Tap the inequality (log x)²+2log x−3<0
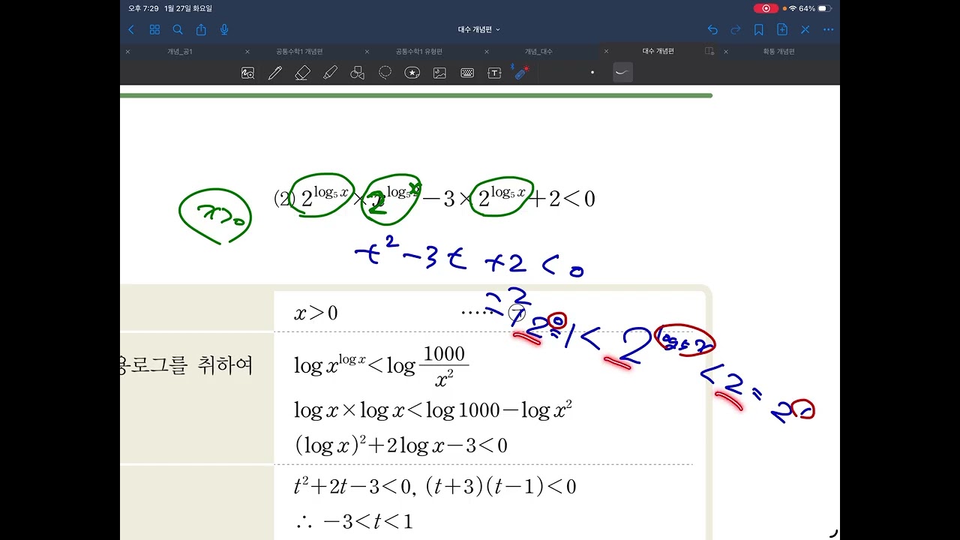Screen dimensions: 960x540 click(401, 445)
